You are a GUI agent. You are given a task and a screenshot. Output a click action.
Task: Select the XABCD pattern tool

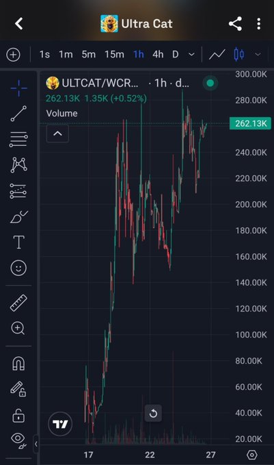(18, 165)
